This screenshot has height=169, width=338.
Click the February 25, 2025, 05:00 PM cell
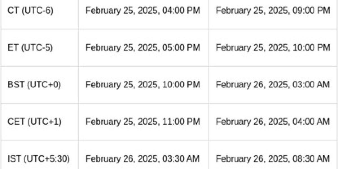pos(143,48)
